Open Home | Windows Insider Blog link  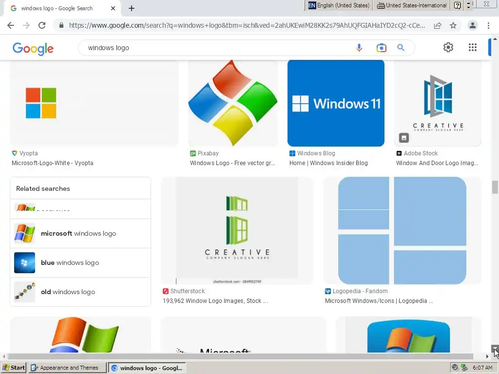[x=328, y=163]
